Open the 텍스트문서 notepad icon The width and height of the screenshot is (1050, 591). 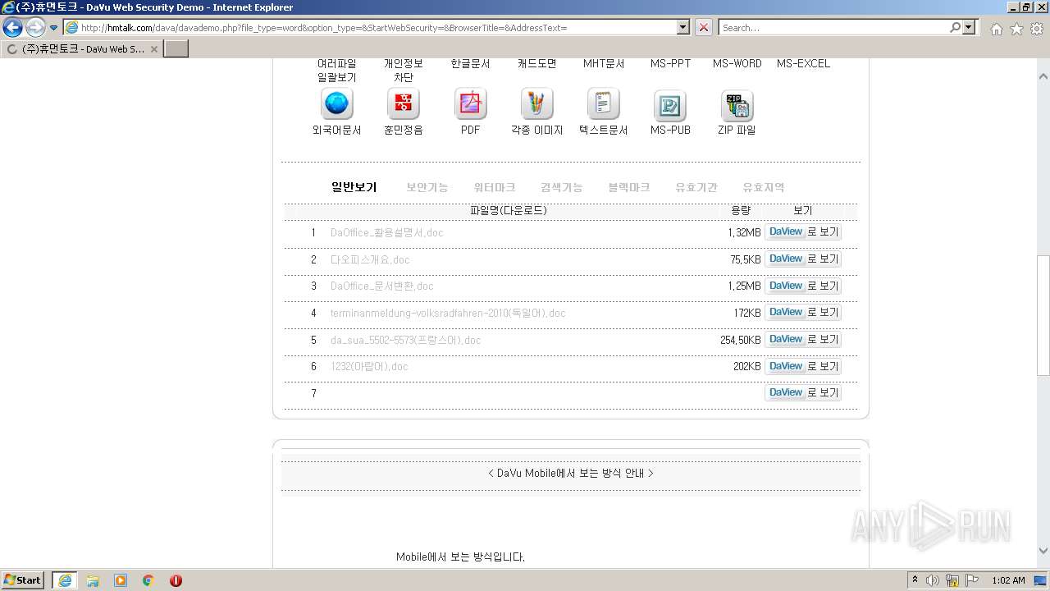(603, 104)
